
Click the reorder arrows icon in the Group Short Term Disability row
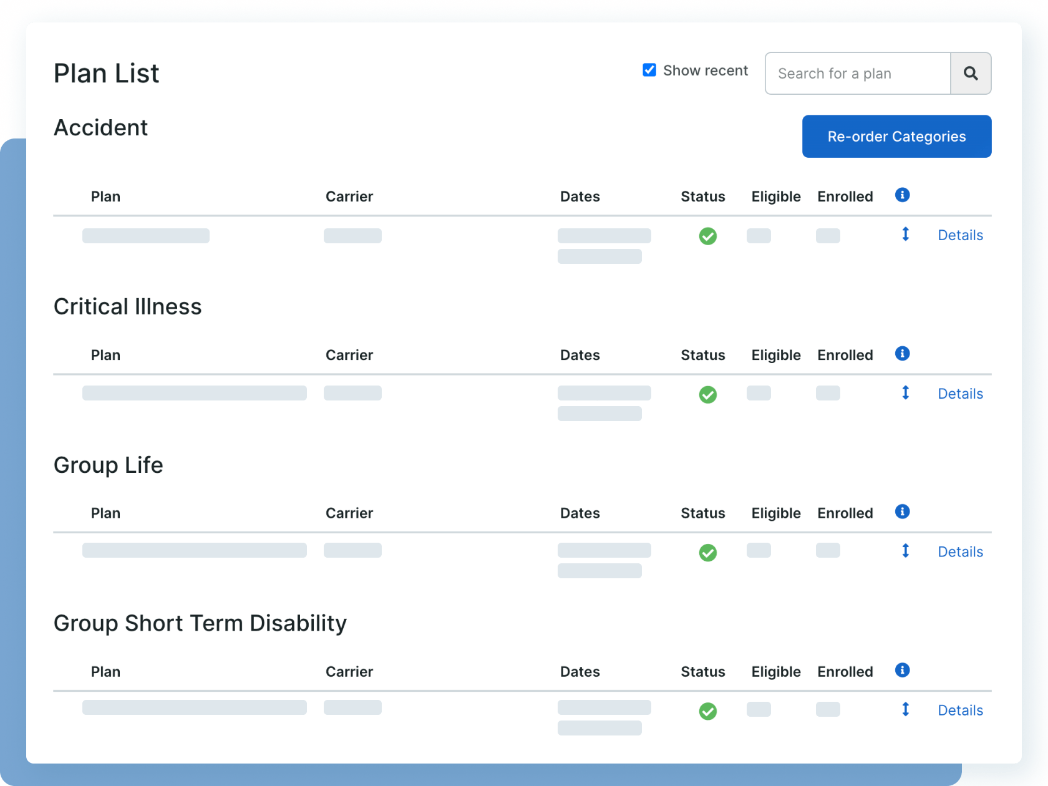[x=906, y=709]
